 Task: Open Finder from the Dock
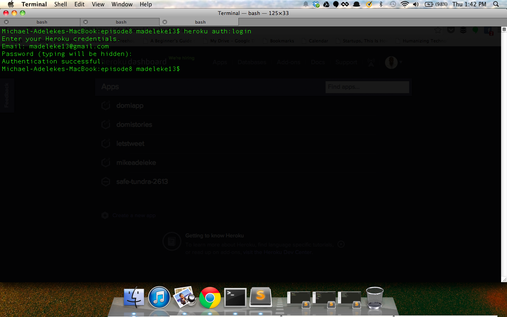[134, 298]
